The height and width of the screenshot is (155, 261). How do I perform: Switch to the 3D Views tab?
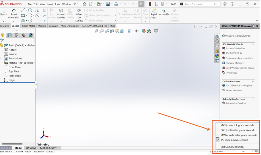pos(31,148)
